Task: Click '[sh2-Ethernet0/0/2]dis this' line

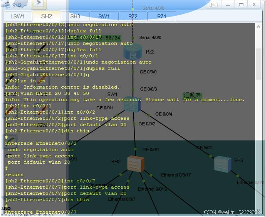Action: pyautogui.click(x=47, y=131)
